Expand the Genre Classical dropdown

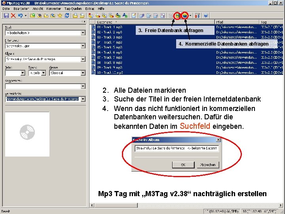83,73
